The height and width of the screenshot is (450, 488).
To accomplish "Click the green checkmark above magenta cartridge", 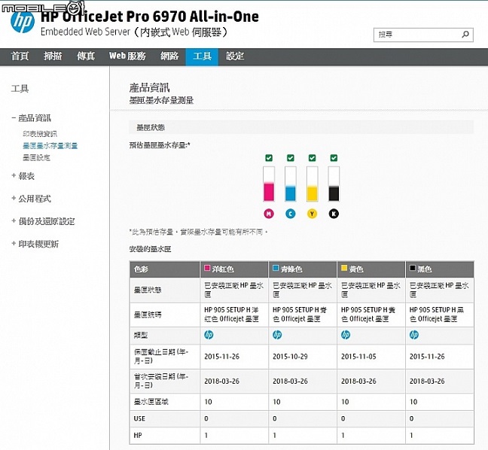I will [x=269, y=158].
